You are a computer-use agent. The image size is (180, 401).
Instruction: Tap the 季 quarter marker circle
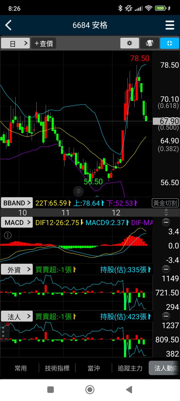[78, 191]
